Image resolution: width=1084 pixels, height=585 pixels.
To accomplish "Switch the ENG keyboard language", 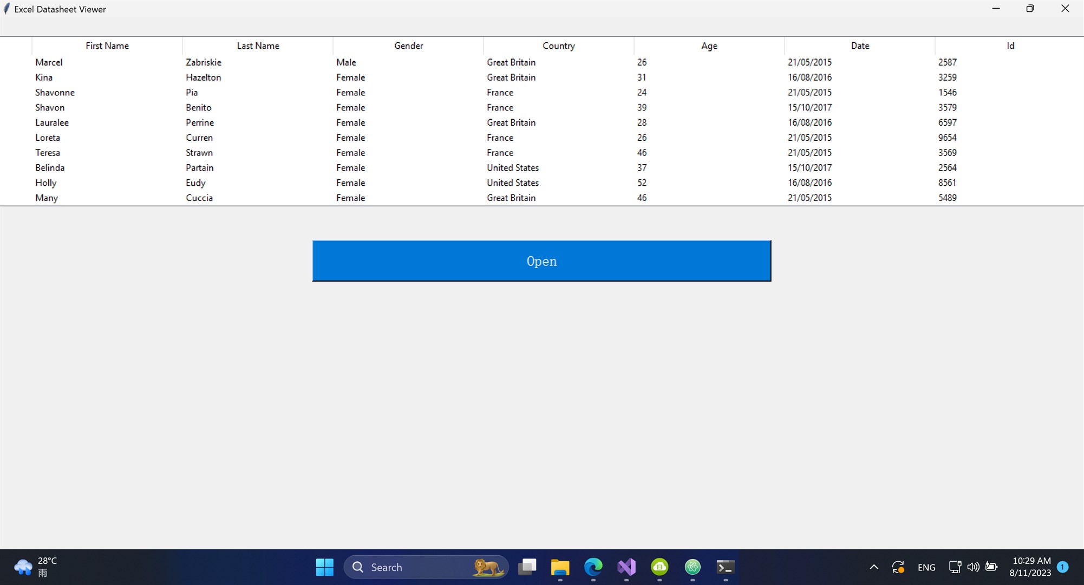I will click(926, 567).
